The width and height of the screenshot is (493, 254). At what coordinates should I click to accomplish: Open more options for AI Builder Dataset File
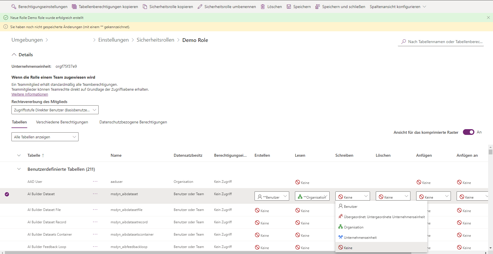click(95, 210)
